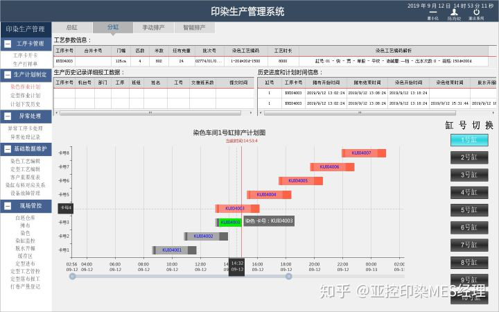Open the 手动排产 tab

coord(153,27)
